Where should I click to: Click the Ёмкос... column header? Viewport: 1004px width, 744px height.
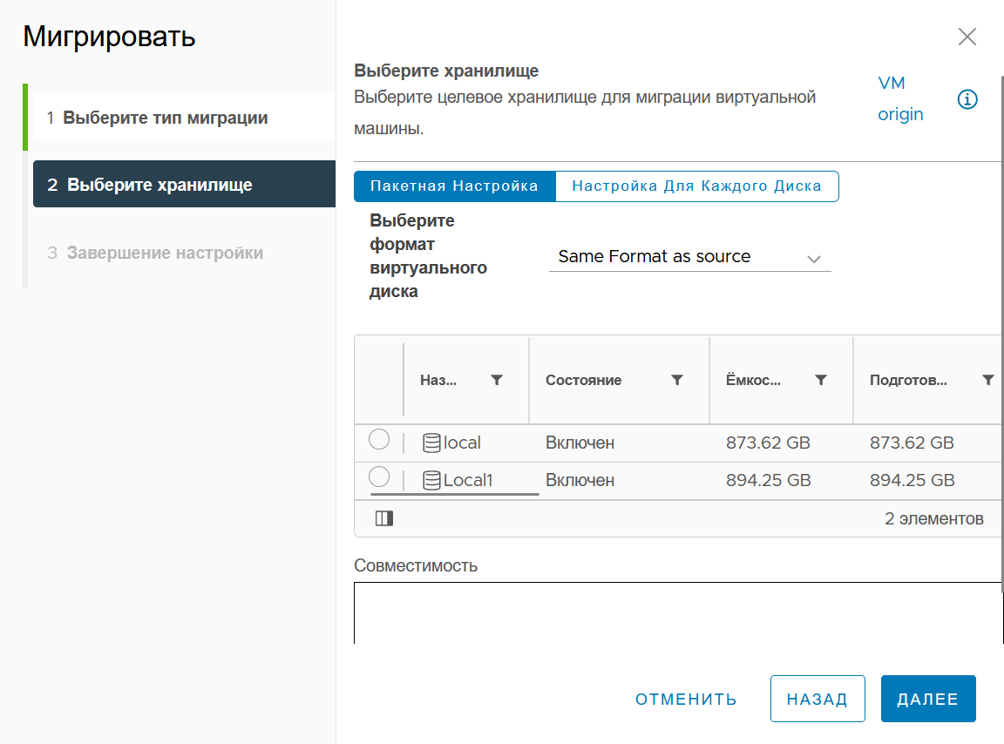pyautogui.click(x=753, y=381)
